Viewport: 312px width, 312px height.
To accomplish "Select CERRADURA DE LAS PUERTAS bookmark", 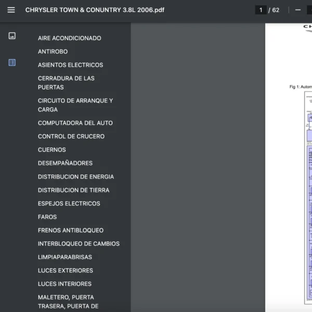I will [66, 83].
